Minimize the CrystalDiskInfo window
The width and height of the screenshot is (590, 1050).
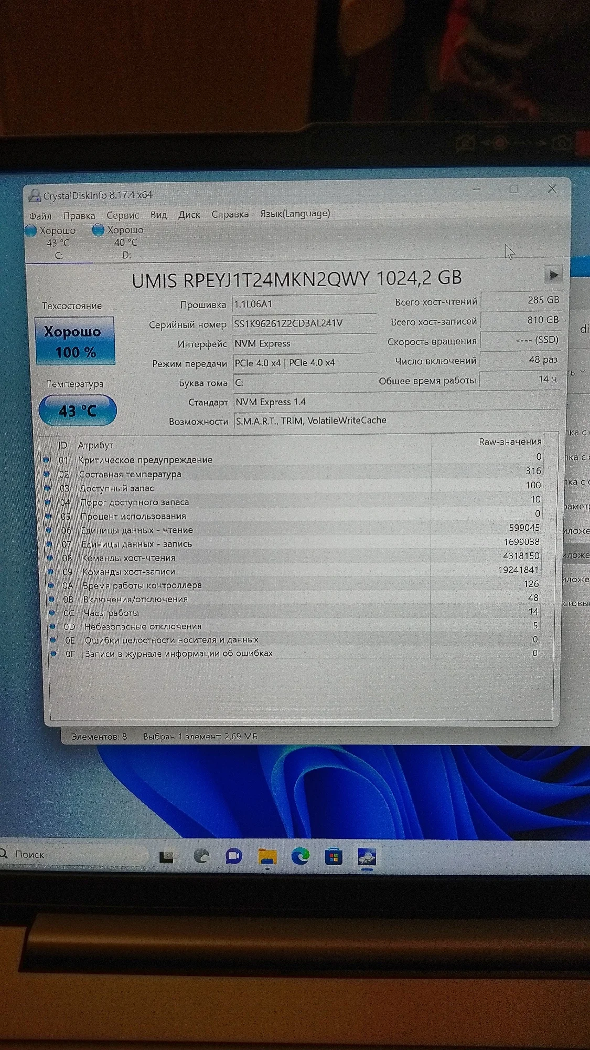click(x=477, y=188)
